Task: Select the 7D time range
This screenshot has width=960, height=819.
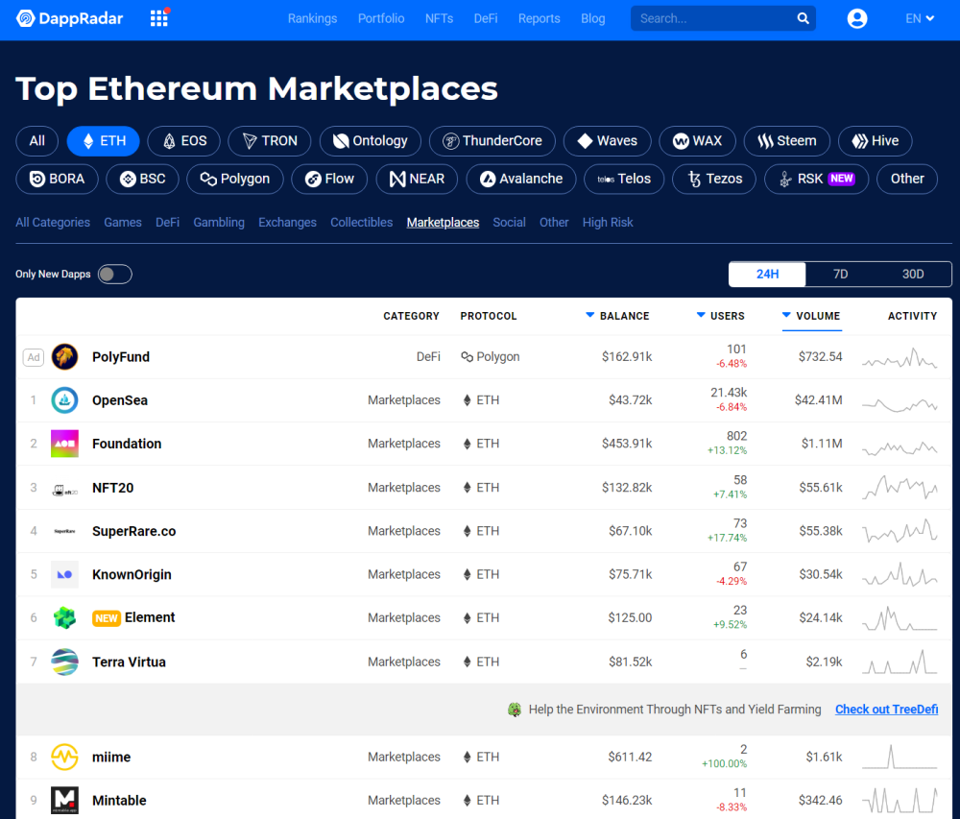Action: click(840, 275)
